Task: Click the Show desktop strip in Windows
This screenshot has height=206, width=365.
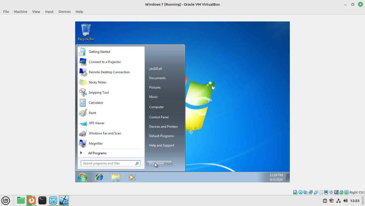Action: (288, 177)
